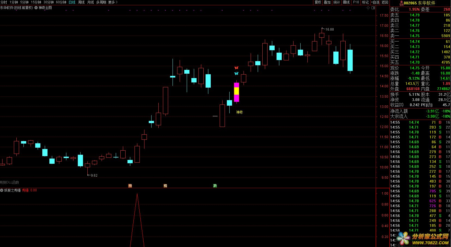Click the orange 榜 event marker icon
451x247 pixels.
pos(165,186)
